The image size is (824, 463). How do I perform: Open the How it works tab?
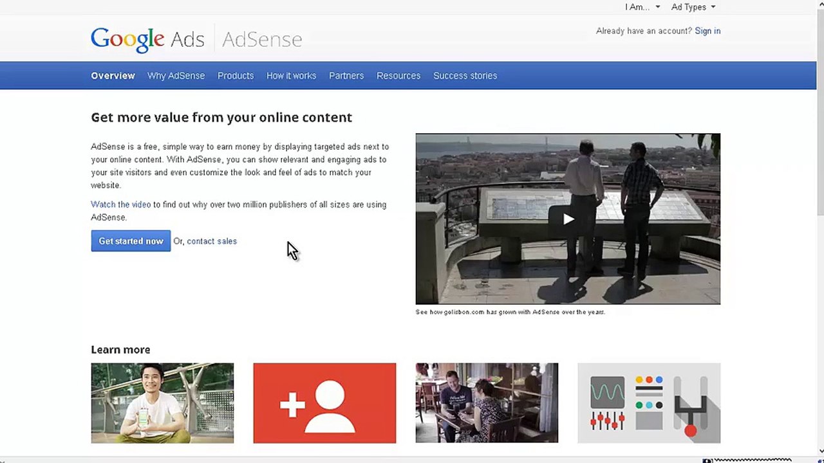[x=291, y=76]
